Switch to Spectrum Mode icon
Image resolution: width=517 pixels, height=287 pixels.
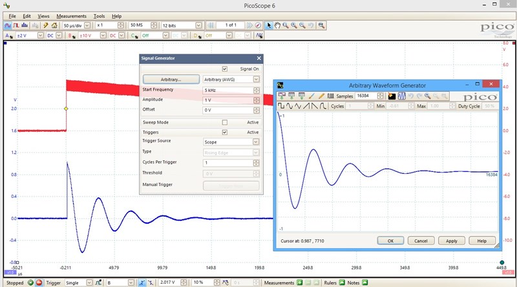pyautogui.click(x=25, y=25)
